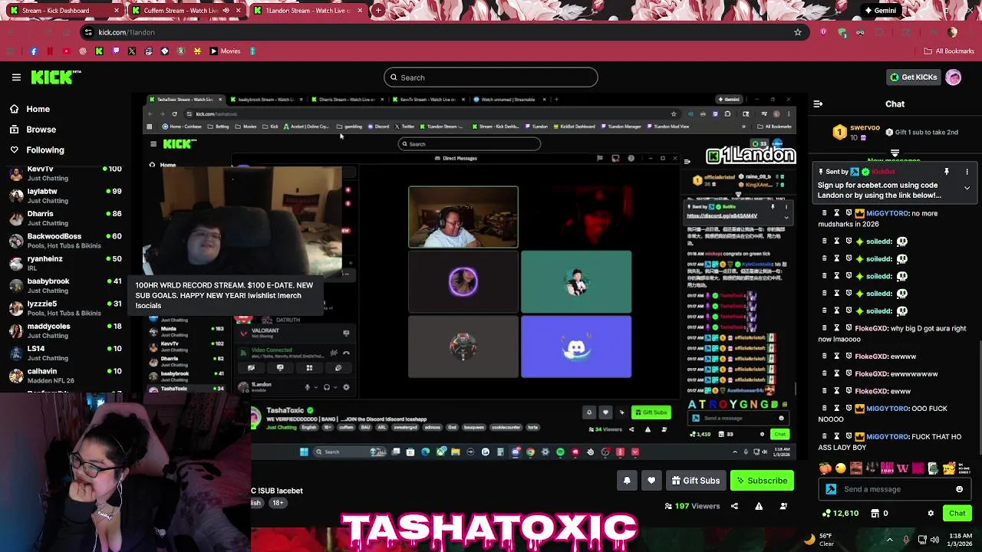Open the Twitch bookmark icon
Viewport: 982px width, 552px height.
(115, 51)
